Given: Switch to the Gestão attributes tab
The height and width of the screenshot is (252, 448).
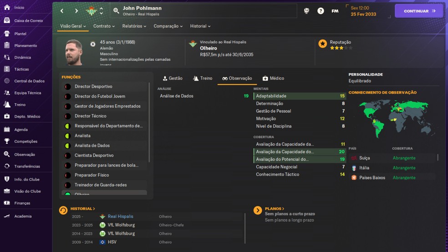Looking at the screenshot, I should (x=173, y=78).
